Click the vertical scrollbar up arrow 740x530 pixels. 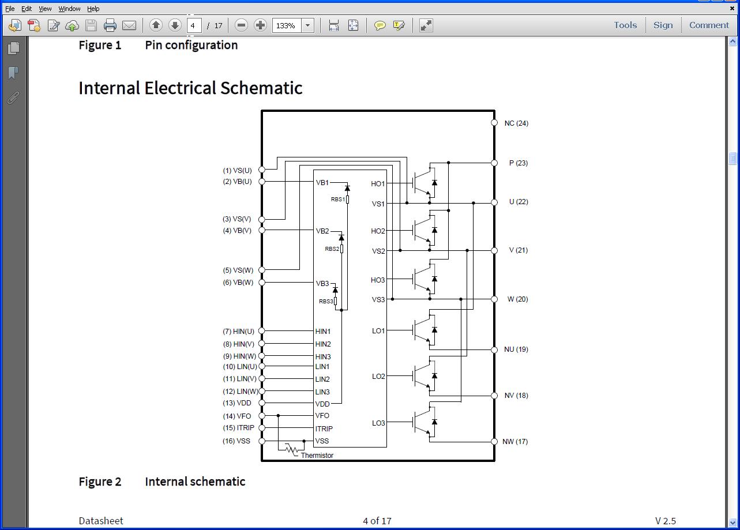[x=733, y=42]
